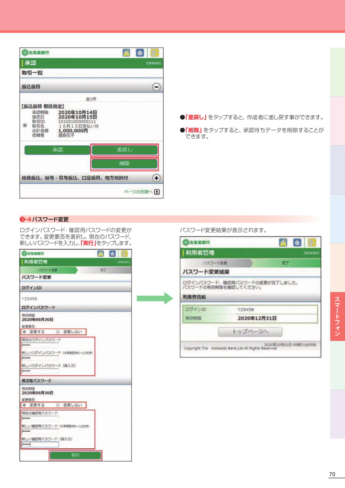Select the home icon on the result screen header

296,242
